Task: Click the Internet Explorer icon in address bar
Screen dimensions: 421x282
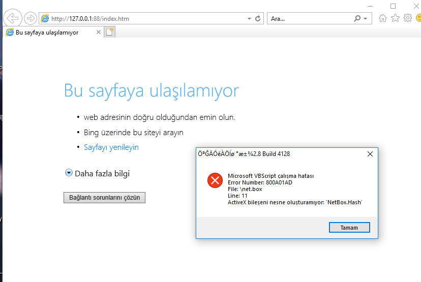Action: coord(45,18)
